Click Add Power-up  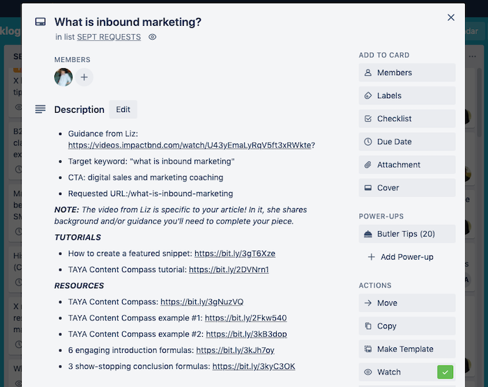click(407, 257)
